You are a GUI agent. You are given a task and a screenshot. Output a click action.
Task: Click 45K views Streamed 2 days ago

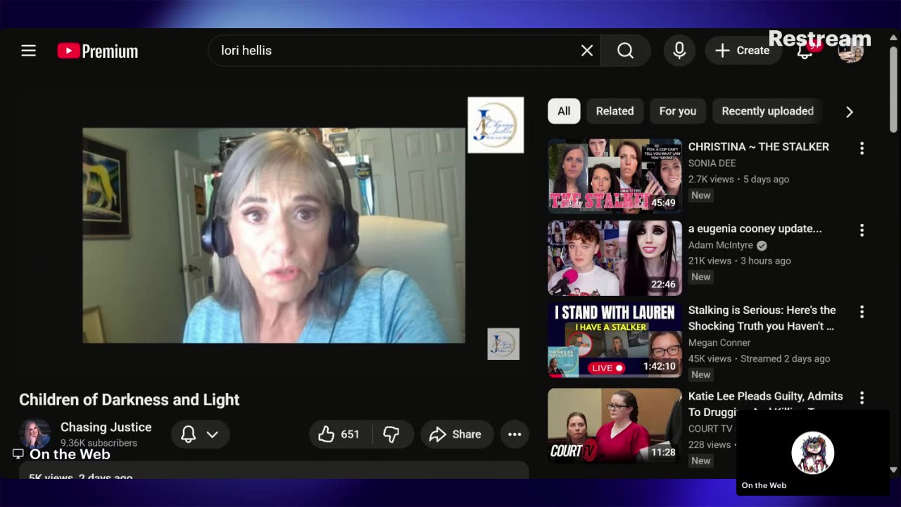point(759,358)
